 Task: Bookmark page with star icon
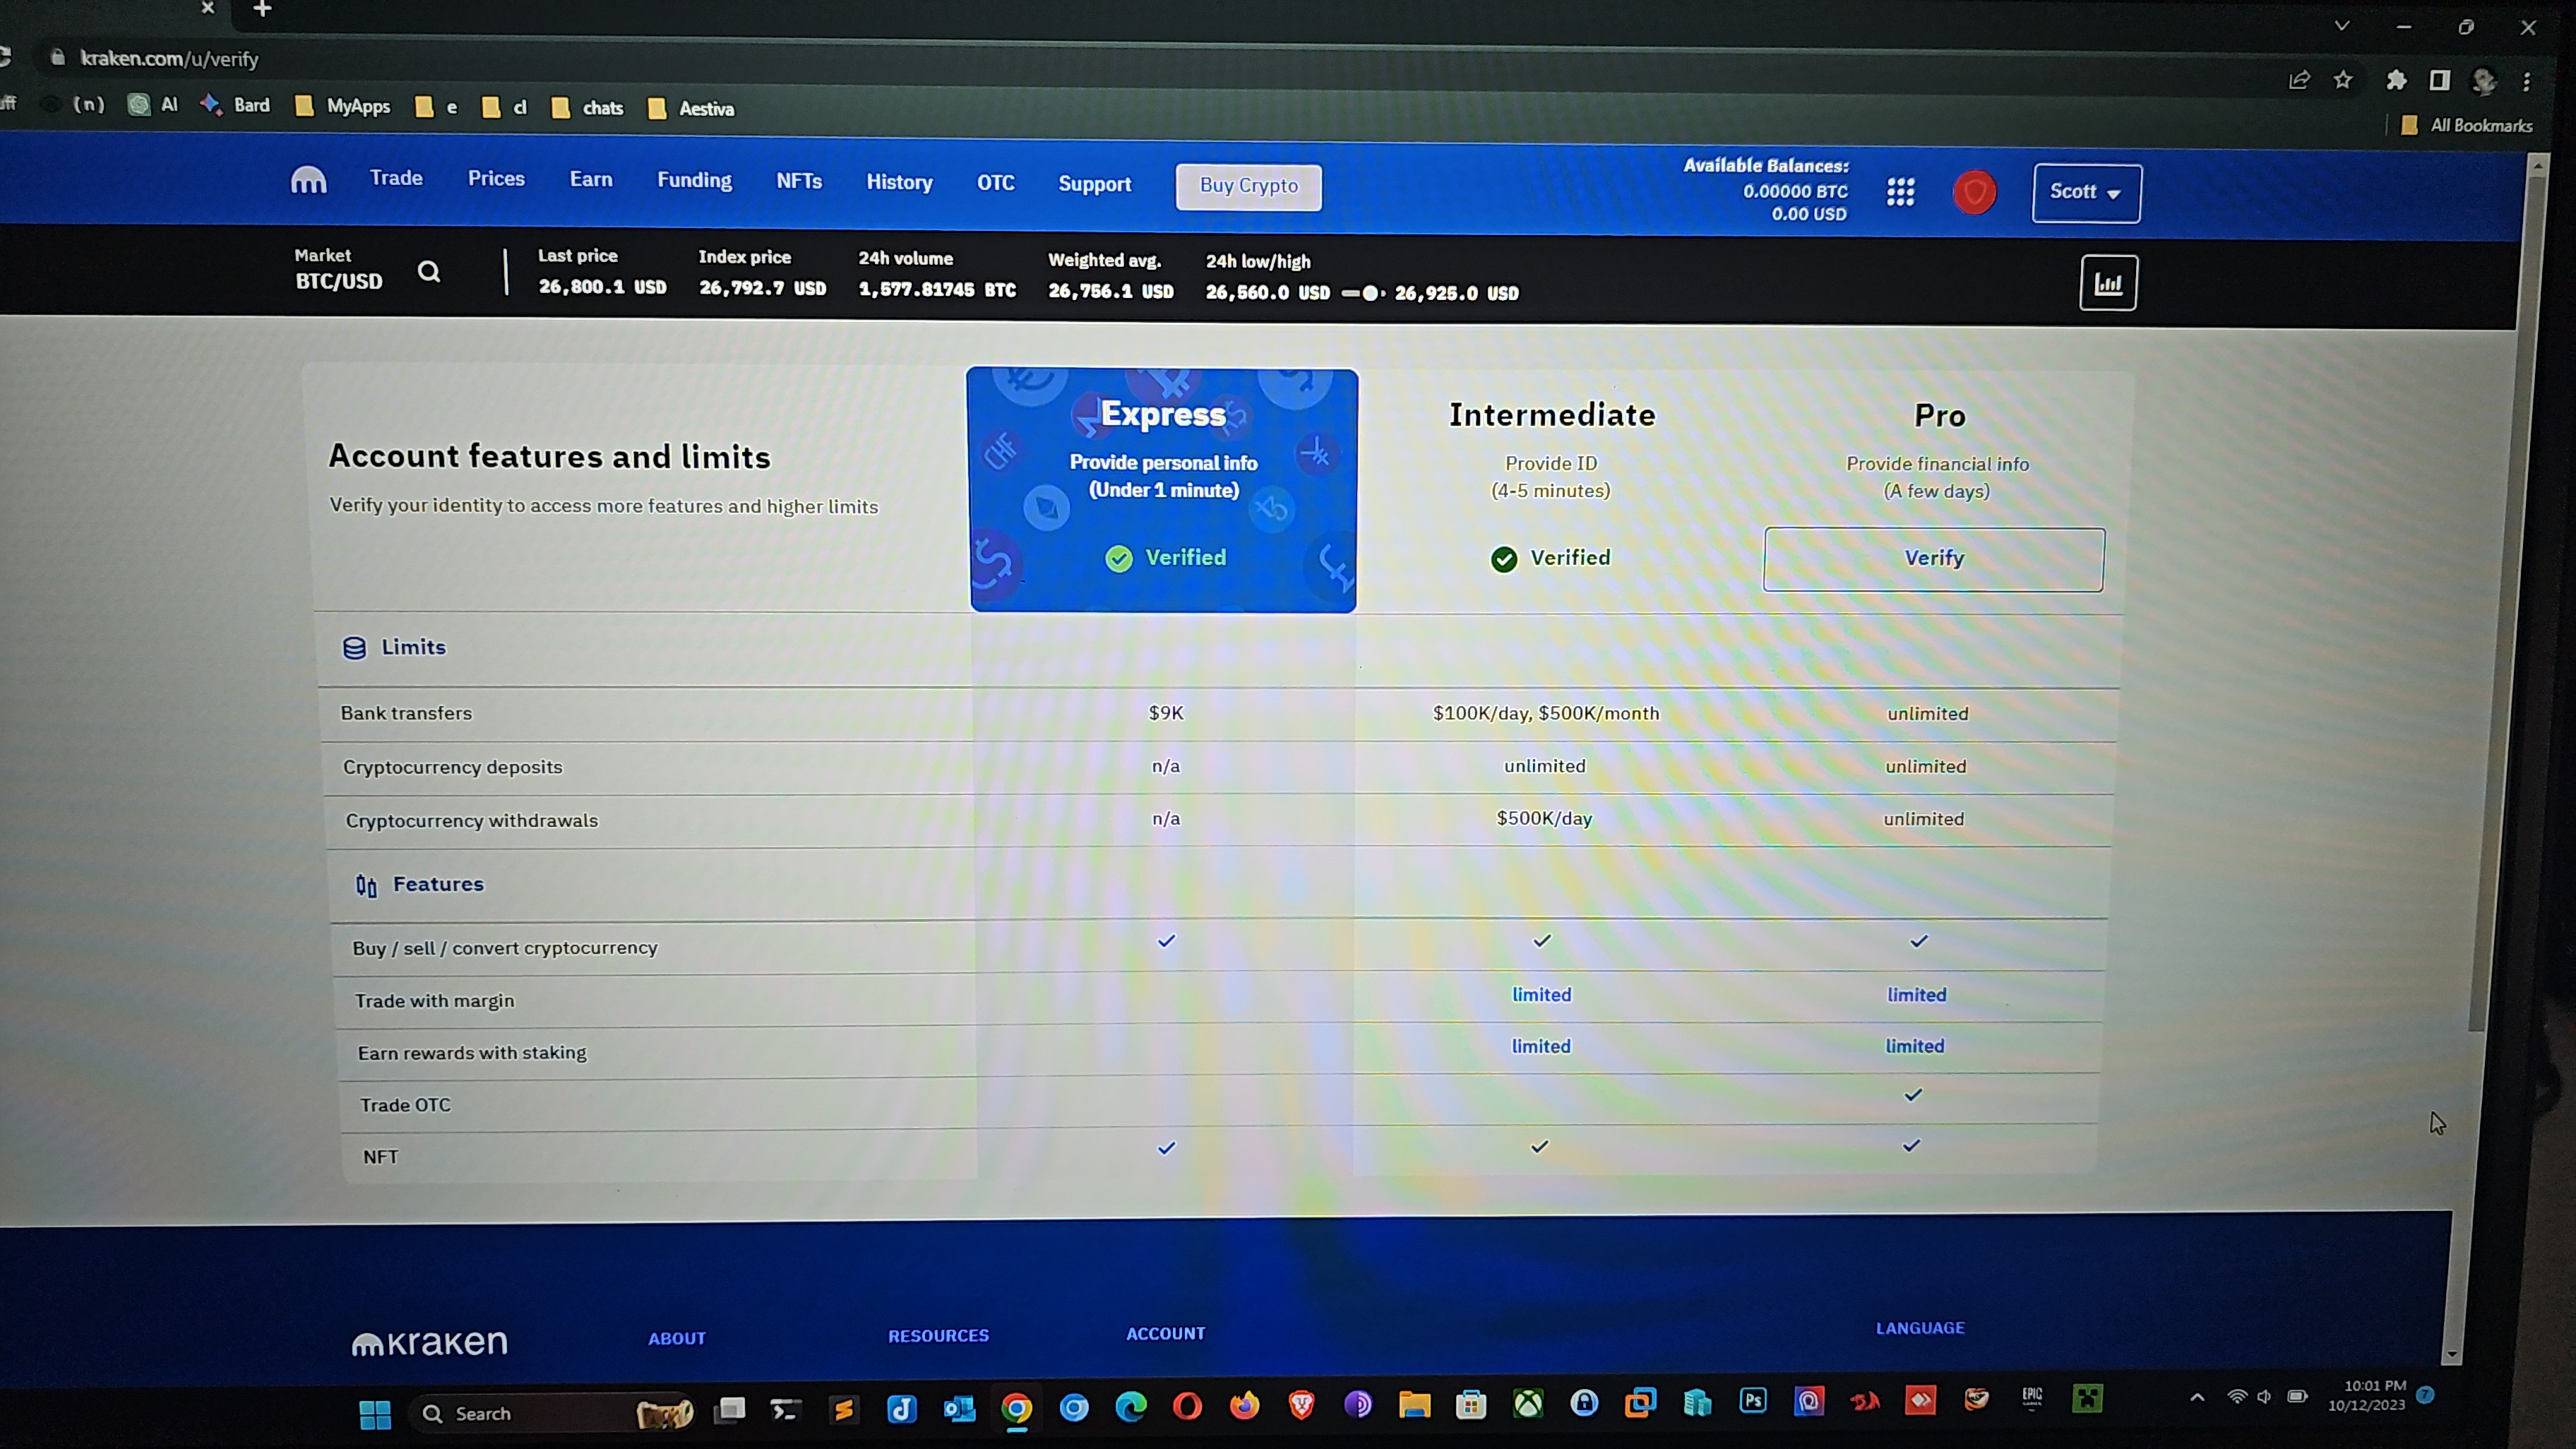(x=2343, y=80)
